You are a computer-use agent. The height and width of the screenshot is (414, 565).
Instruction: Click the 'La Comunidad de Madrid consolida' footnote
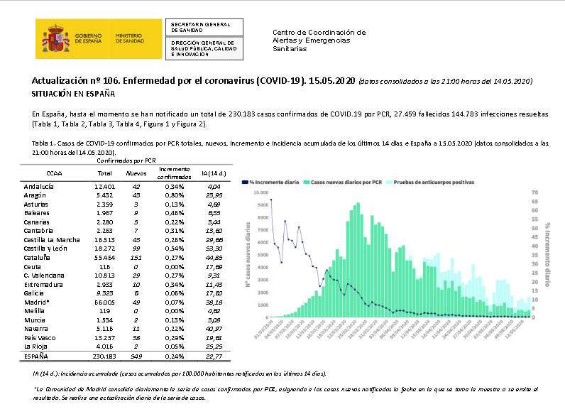click(x=285, y=393)
